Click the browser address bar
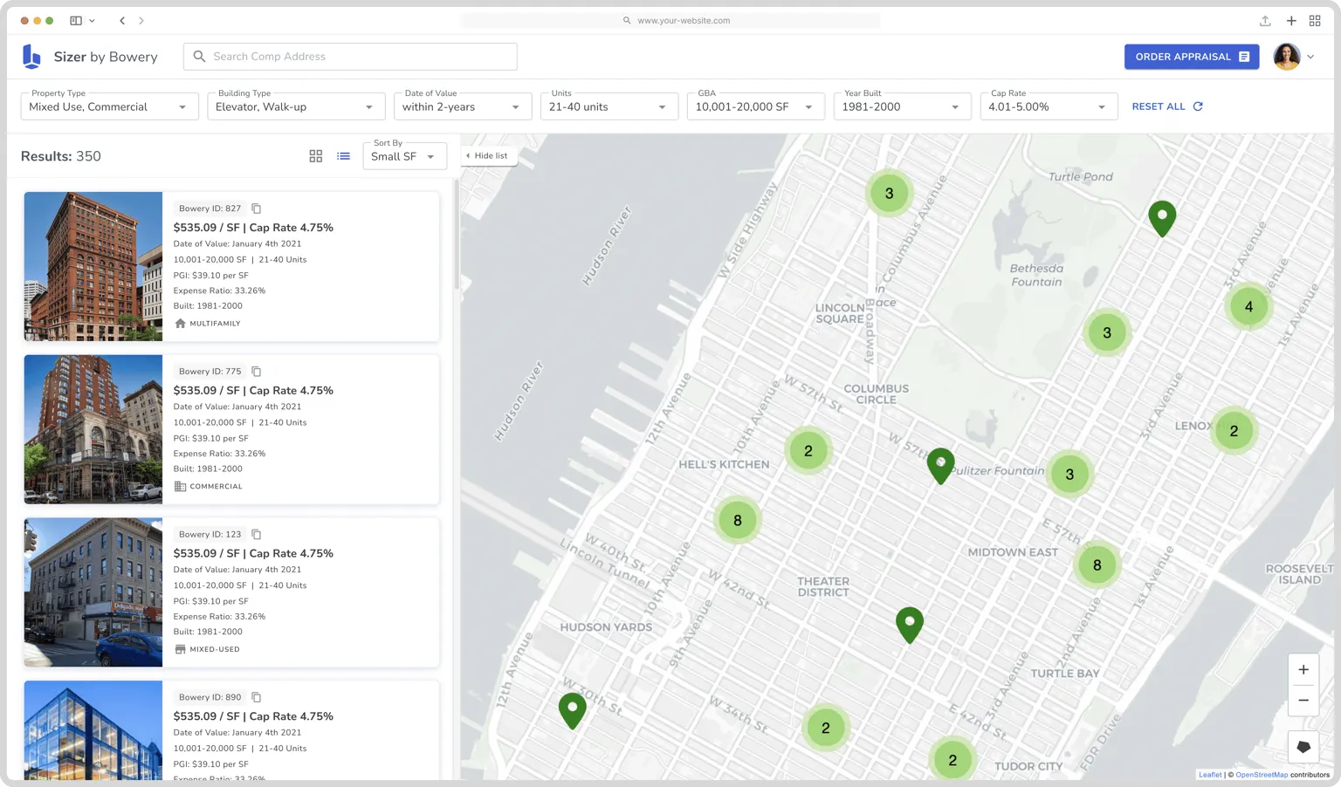Image resolution: width=1341 pixels, height=787 pixels. click(x=670, y=20)
